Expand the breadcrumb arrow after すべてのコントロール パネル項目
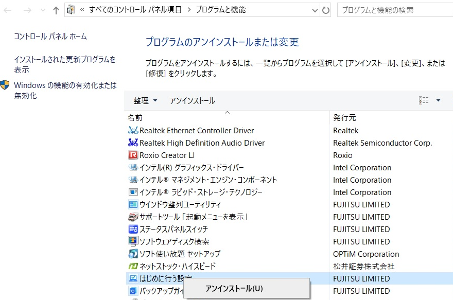 pos(189,10)
